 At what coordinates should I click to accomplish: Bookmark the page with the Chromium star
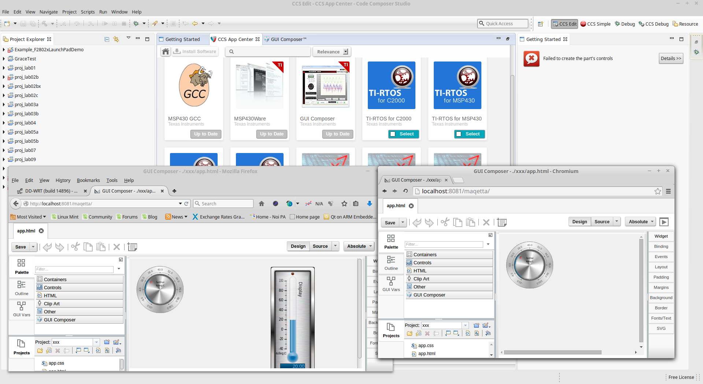pyautogui.click(x=658, y=191)
